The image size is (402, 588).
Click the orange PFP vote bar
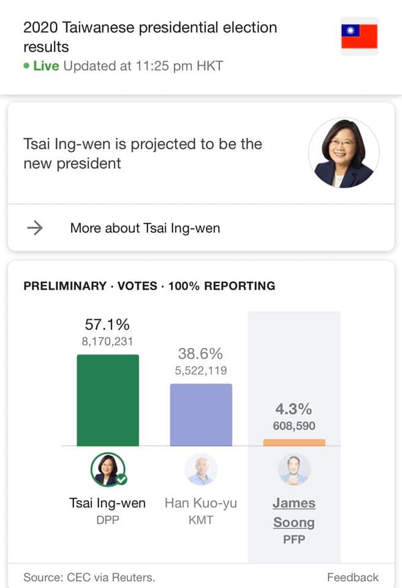click(x=294, y=442)
